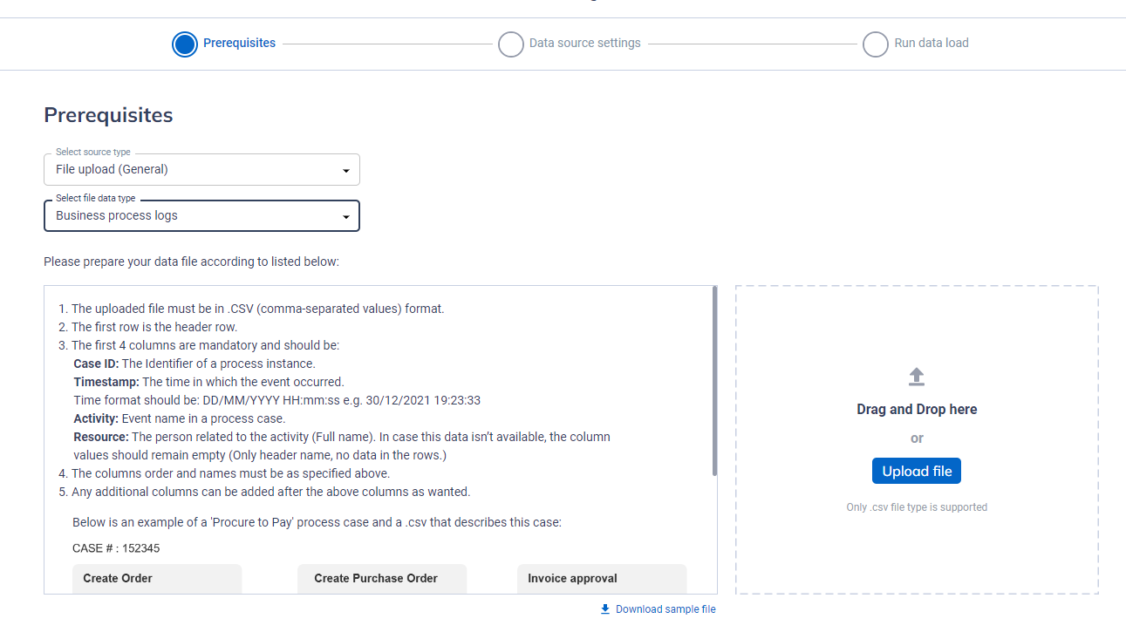The height and width of the screenshot is (639, 1126).
Task: Click the instructions panel scrollbar
Action: [x=715, y=381]
